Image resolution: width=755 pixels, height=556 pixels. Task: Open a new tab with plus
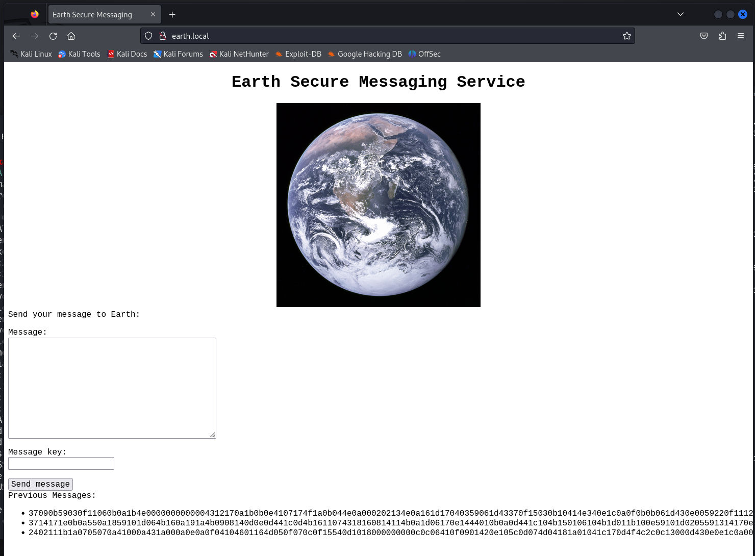[x=172, y=14]
